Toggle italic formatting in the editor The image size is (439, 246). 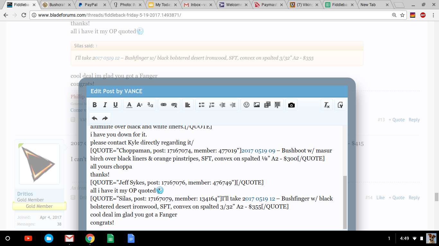[105, 105]
